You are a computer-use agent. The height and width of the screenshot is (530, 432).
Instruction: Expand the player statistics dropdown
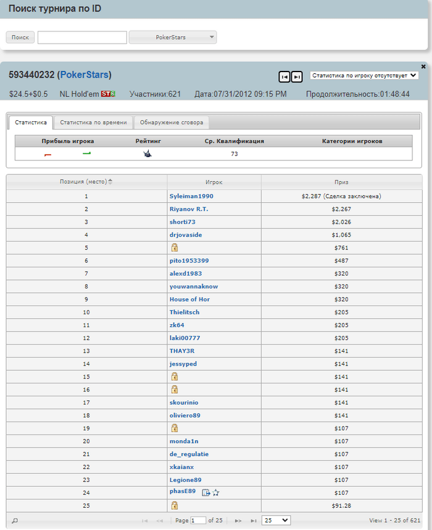click(364, 75)
